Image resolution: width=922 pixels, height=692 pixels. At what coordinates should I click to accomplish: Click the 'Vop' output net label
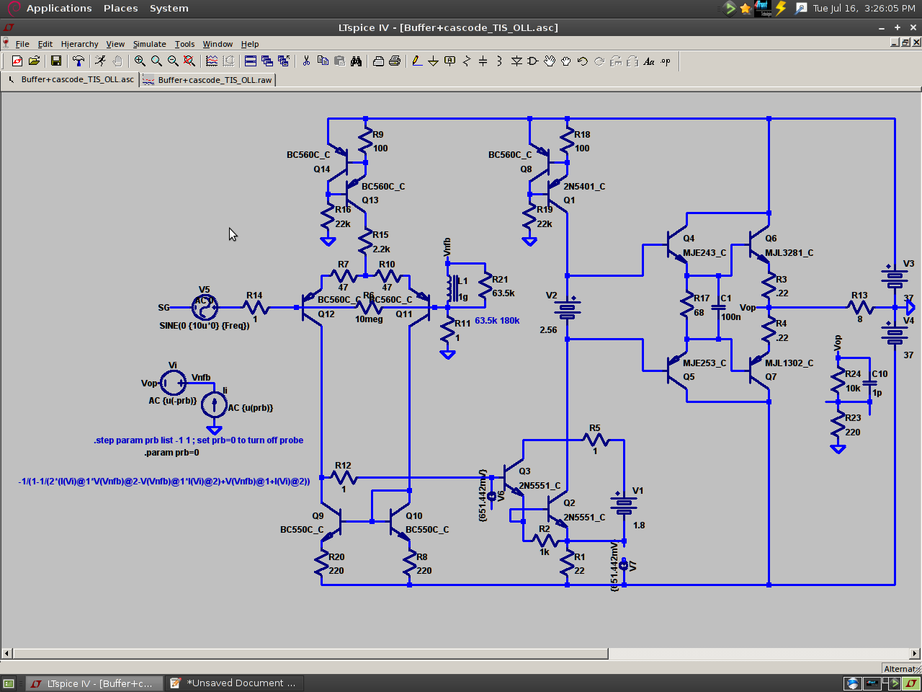tap(748, 307)
